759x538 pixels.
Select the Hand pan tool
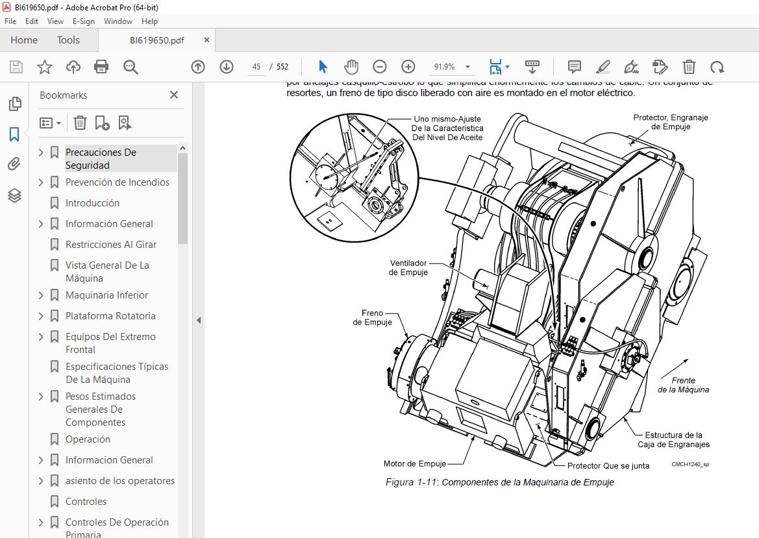tap(351, 67)
